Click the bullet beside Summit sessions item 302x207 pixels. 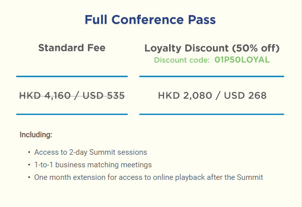29,152
